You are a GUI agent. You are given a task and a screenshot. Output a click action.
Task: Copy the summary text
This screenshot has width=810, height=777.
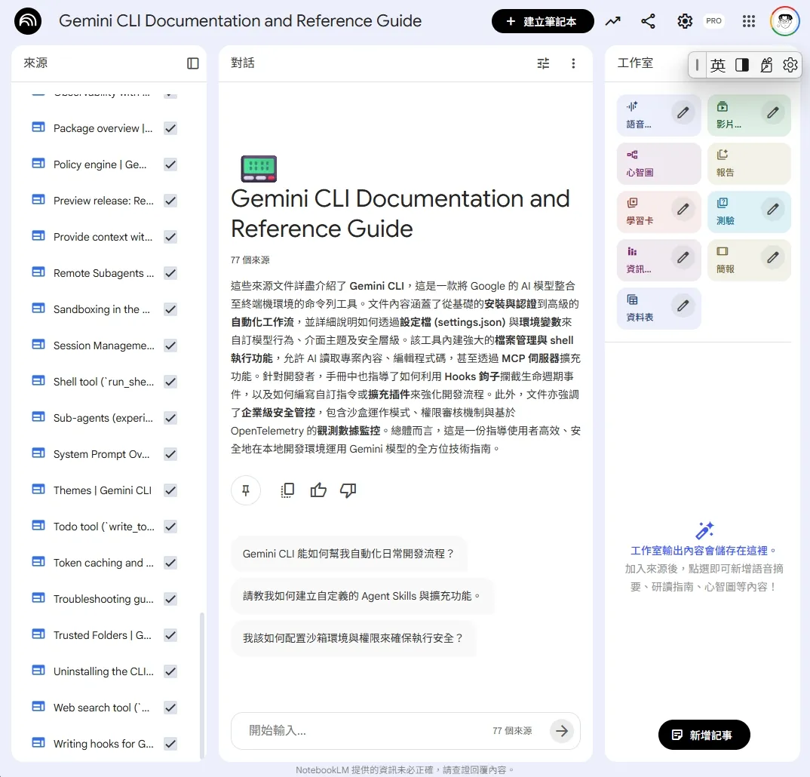[287, 490]
